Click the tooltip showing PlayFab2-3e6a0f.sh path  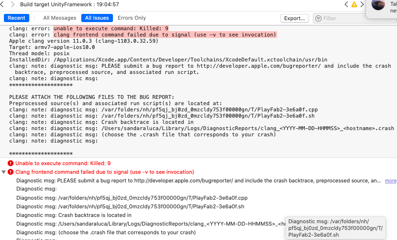point(335,228)
